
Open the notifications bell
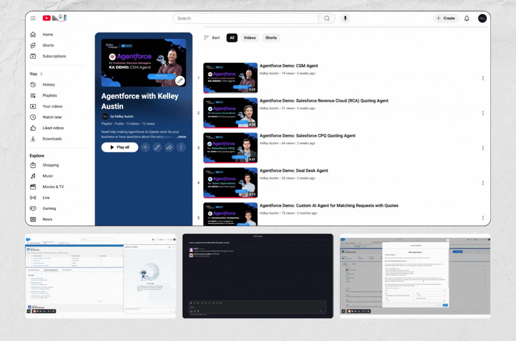click(x=467, y=18)
